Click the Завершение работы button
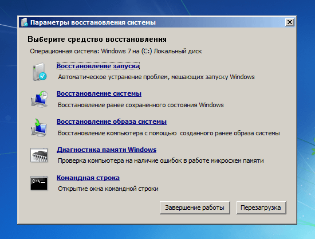The height and width of the screenshot is (239, 315). [x=195, y=207]
